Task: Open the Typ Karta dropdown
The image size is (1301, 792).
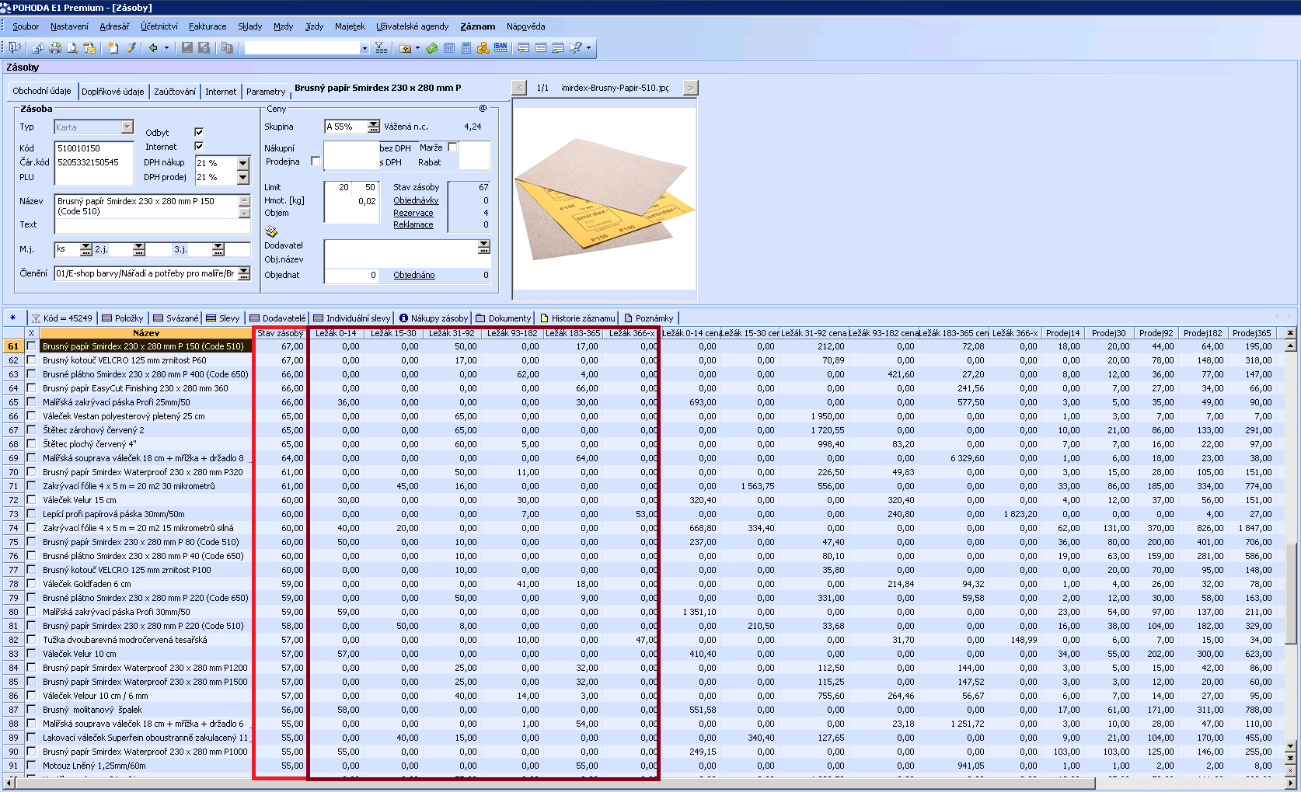Action: point(127,127)
